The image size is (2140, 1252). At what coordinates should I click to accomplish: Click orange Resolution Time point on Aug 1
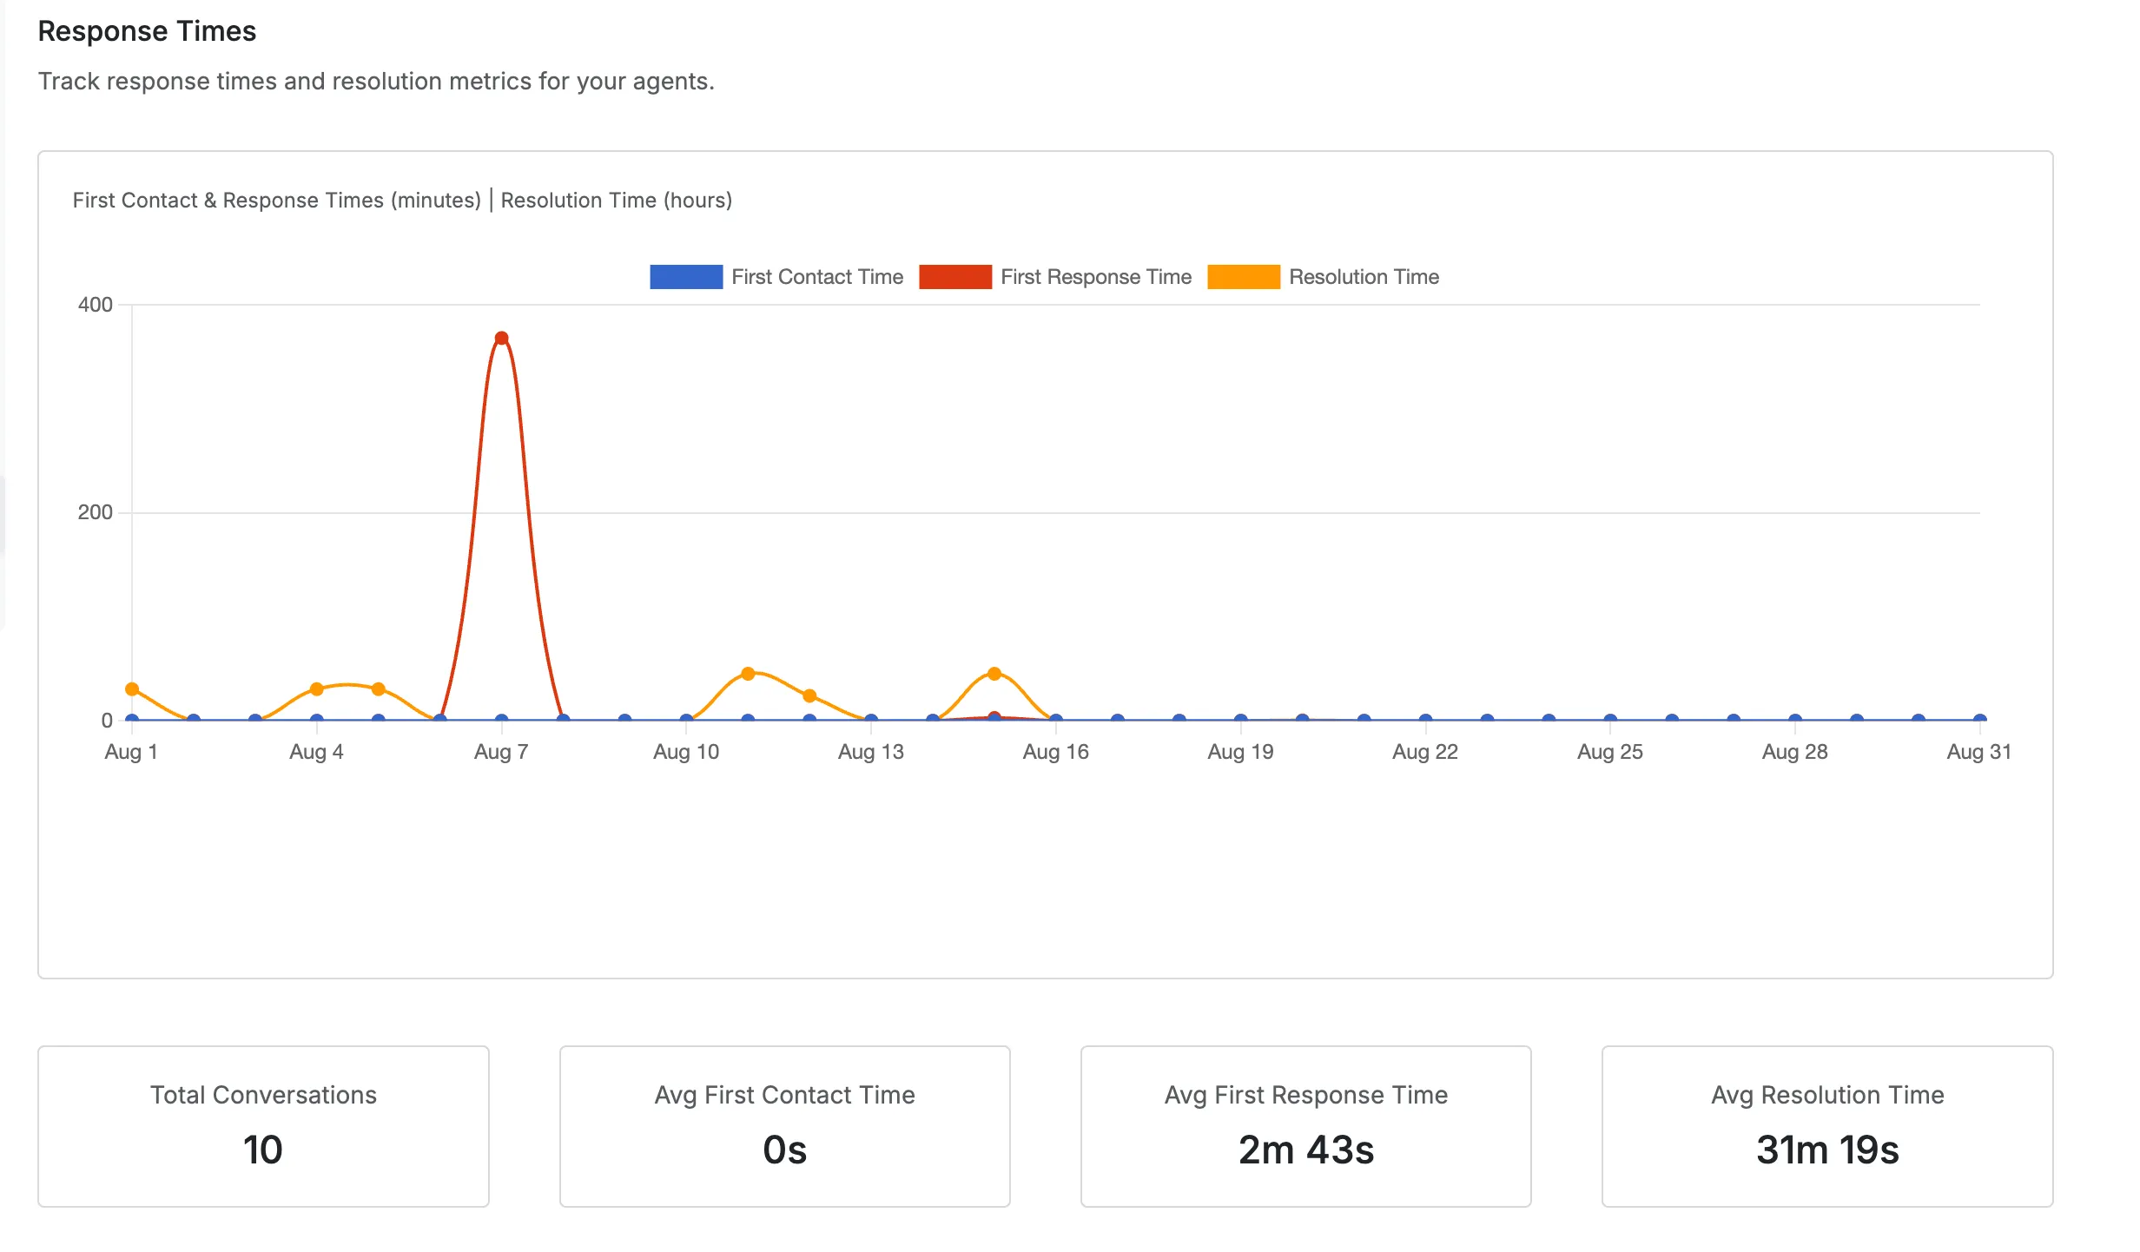(x=132, y=689)
